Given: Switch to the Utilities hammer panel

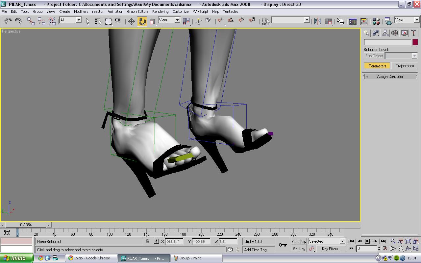Looking at the screenshot, I should [x=413, y=33].
